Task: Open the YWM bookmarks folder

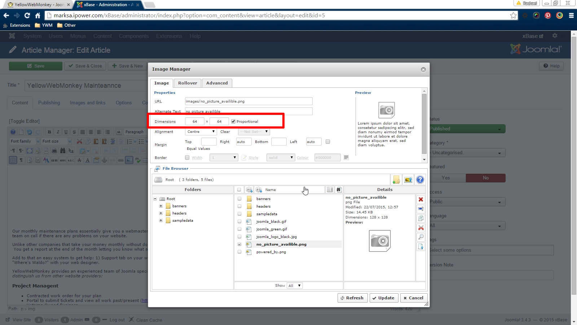Action: point(44,25)
